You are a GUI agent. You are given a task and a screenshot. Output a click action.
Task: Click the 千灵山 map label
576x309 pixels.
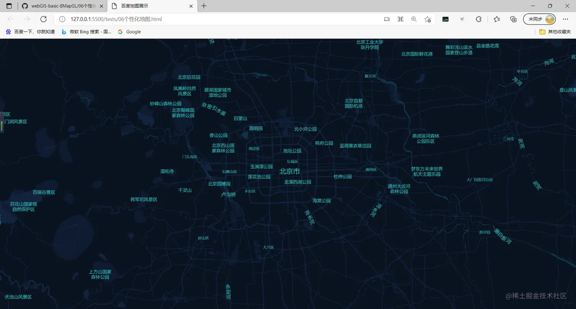[x=185, y=190]
